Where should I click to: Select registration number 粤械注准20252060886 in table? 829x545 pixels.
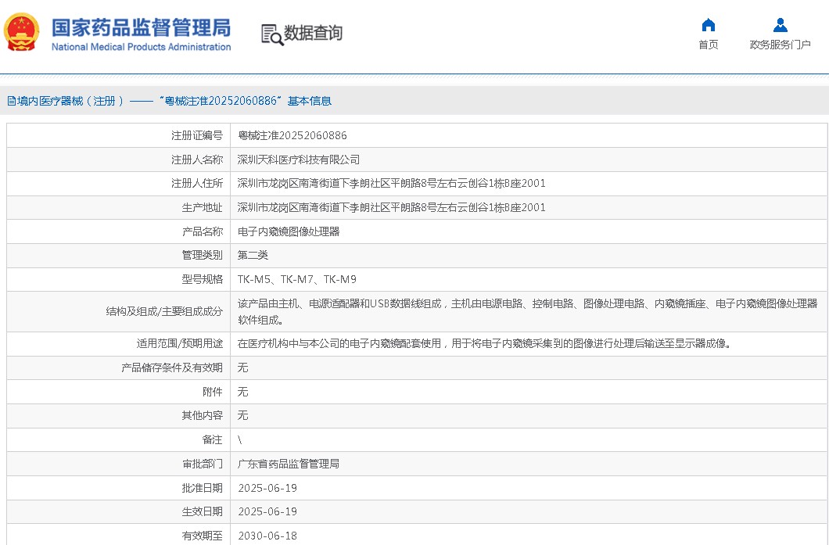[x=292, y=136]
